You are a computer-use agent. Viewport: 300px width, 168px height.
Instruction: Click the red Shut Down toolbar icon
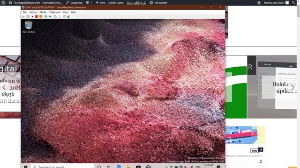tap(37, 17)
